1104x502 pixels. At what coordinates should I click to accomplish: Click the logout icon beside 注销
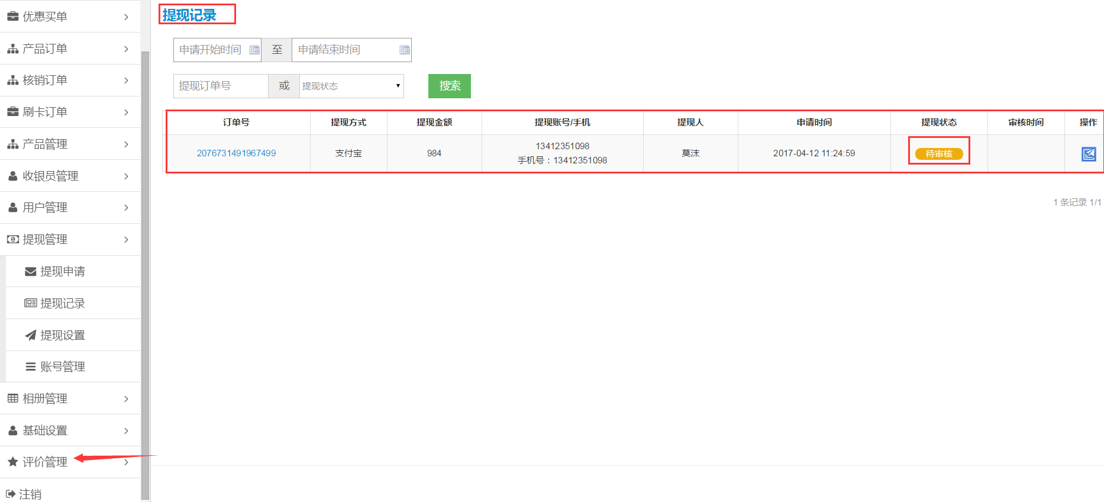pos(11,494)
